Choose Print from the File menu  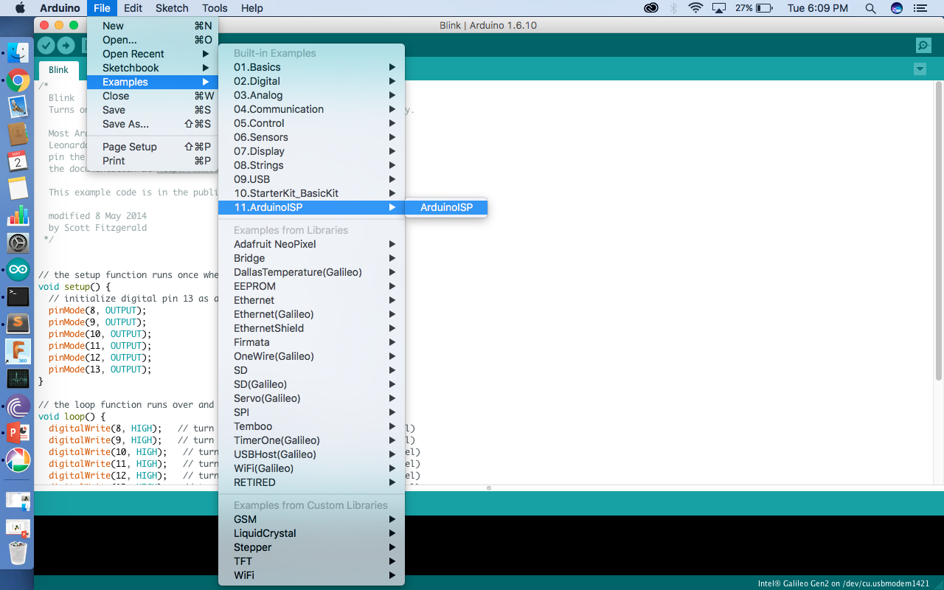pyautogui.click(x=153, y=161)
